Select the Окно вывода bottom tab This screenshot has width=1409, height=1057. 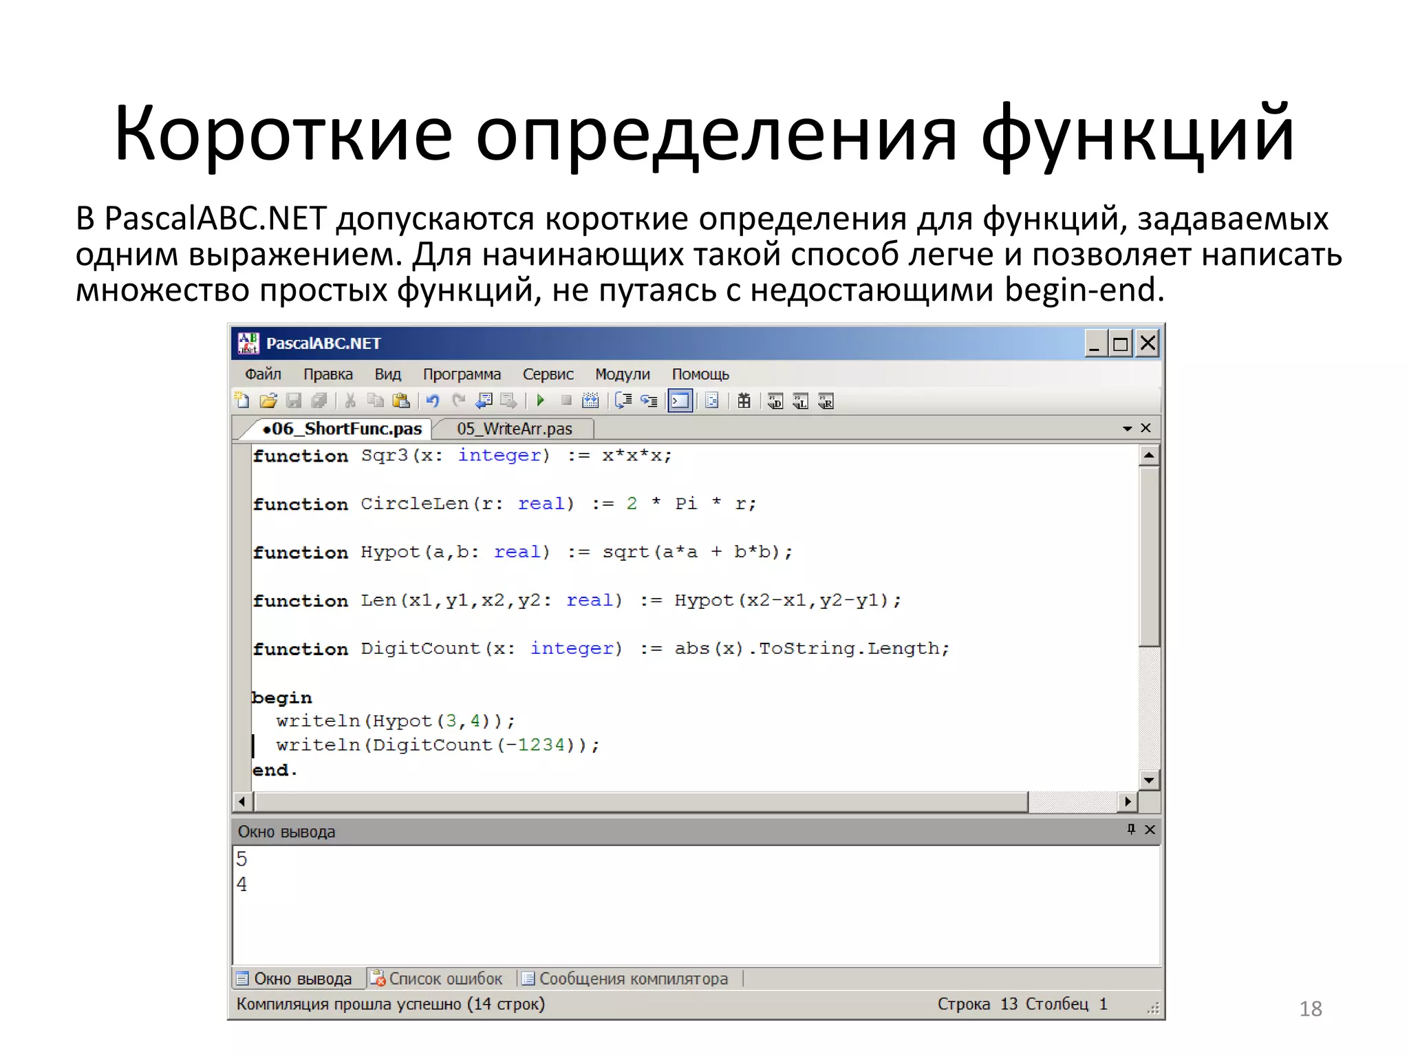[294, 979]
